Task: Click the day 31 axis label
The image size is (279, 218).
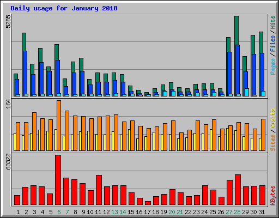Action: click(262, 212)
